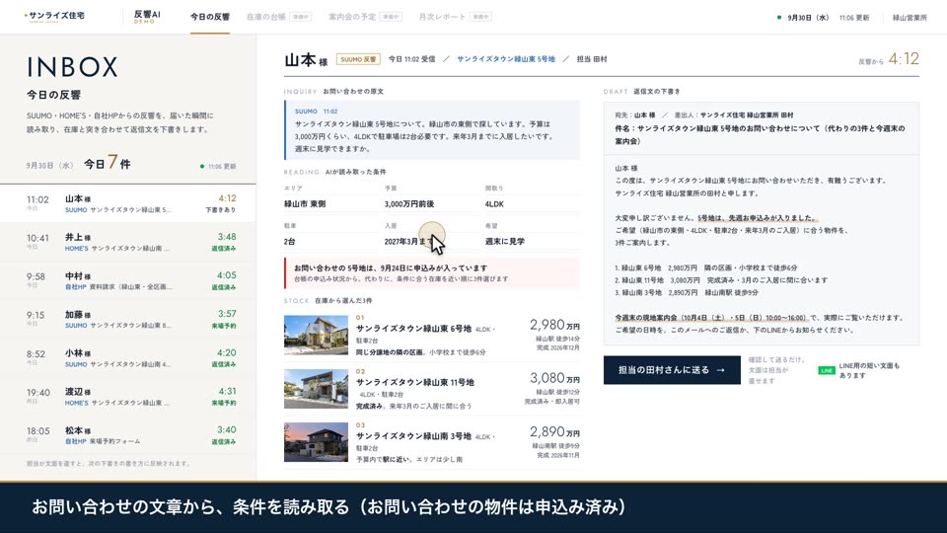Select the 加藤様 9:15 inbox row
This screenshot has height=533, width=947.
point(128,320)
